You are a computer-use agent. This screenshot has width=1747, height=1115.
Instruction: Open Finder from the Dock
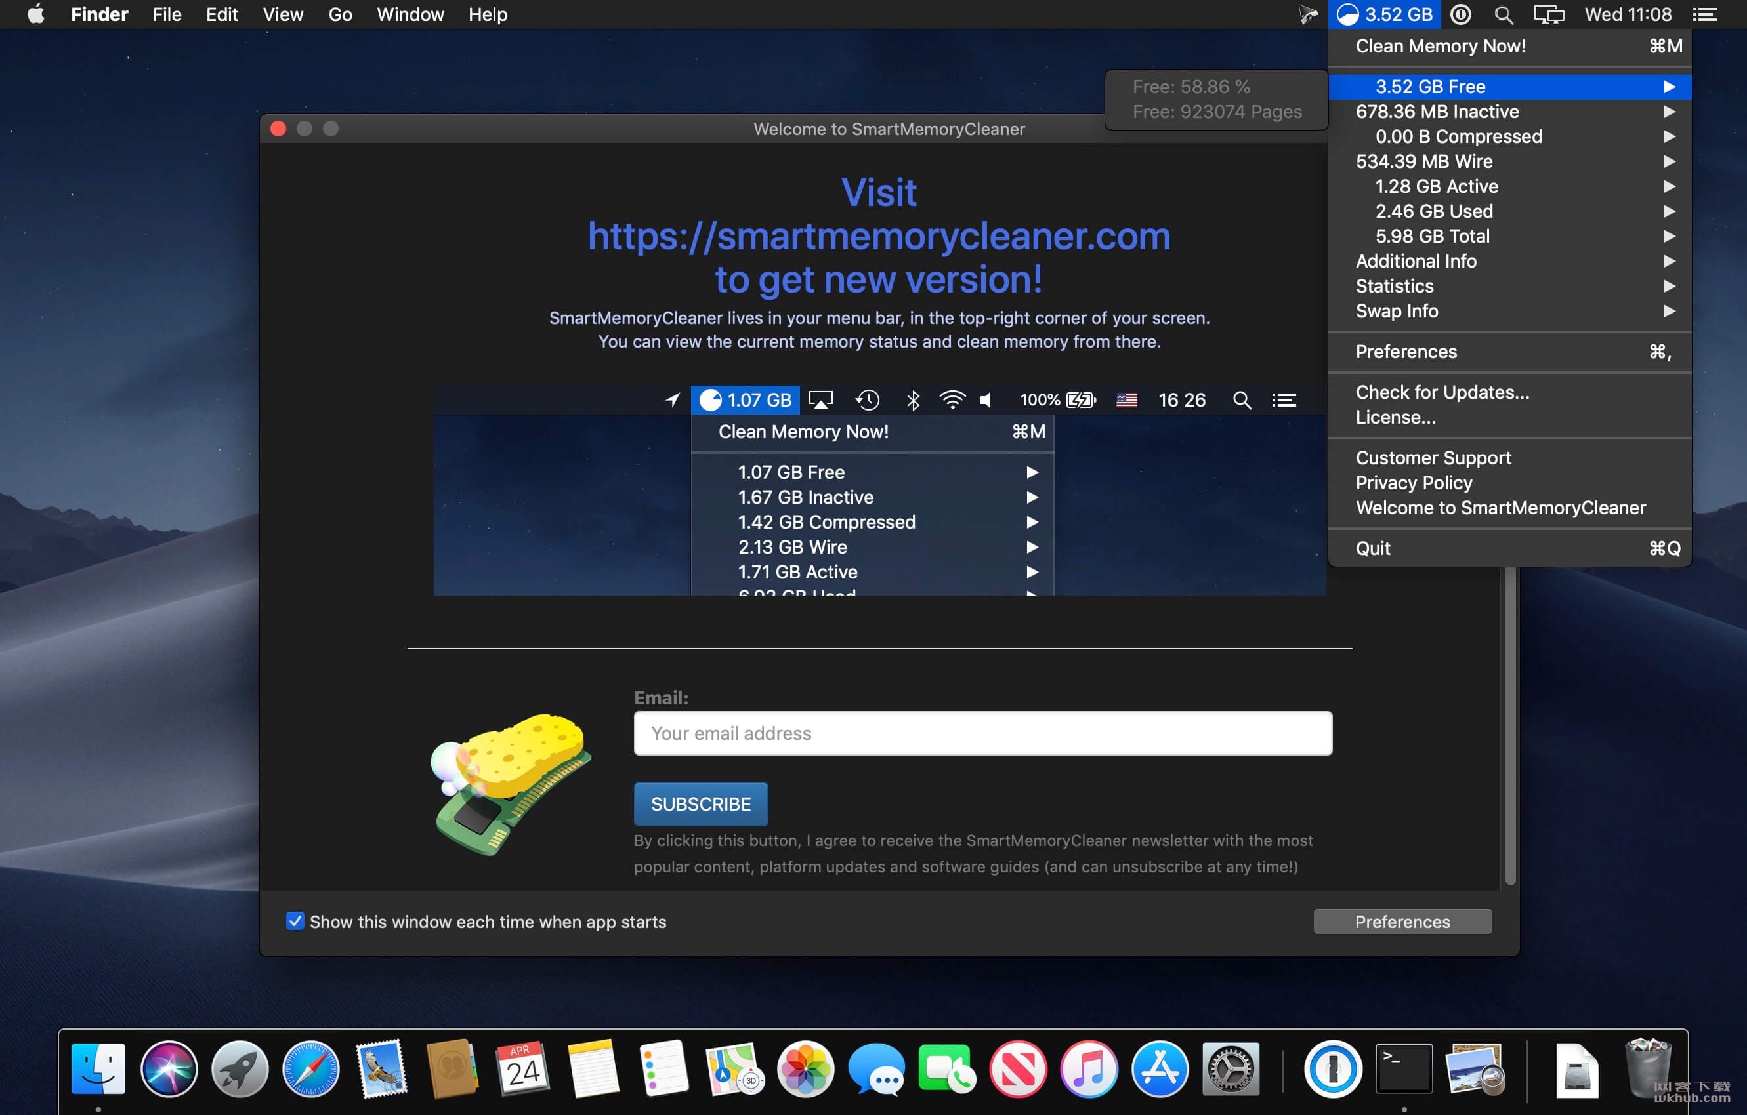98,1068
